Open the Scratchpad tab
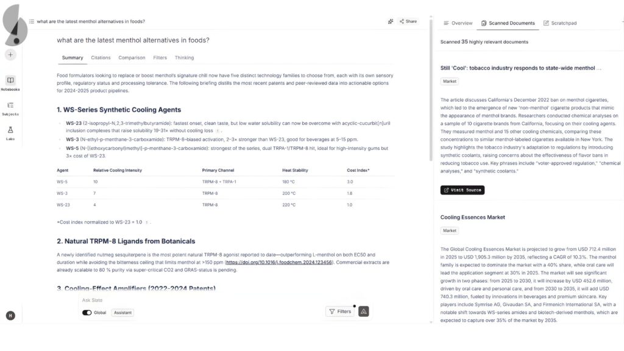624x351 pixels. coord(564,23)
